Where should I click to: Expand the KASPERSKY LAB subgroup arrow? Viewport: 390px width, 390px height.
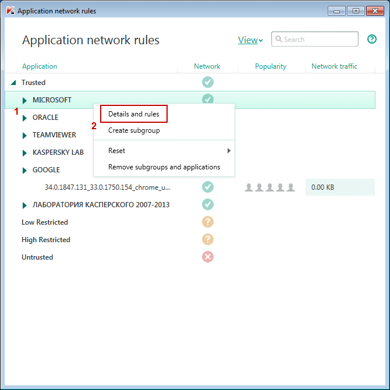(x=24, y=153)
